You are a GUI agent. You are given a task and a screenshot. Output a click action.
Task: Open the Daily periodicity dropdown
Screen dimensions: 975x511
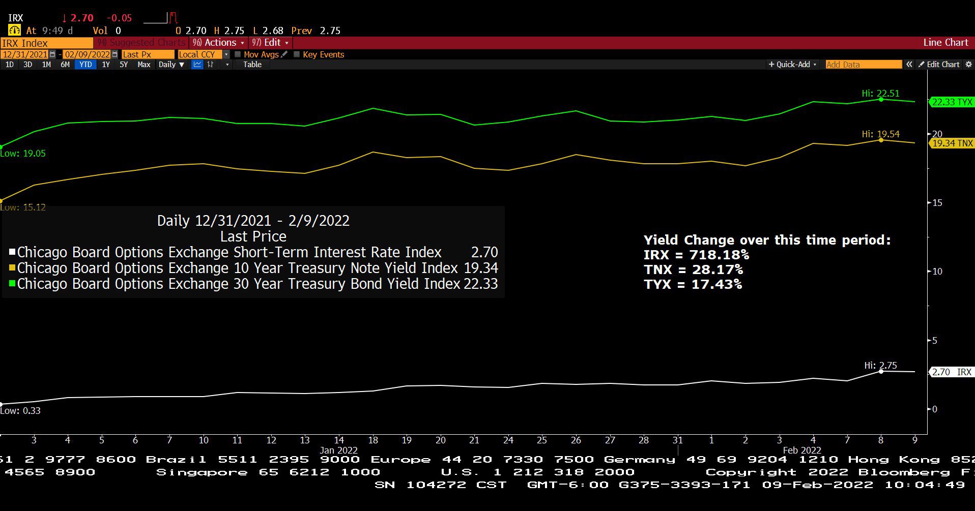tap(171, 65)
